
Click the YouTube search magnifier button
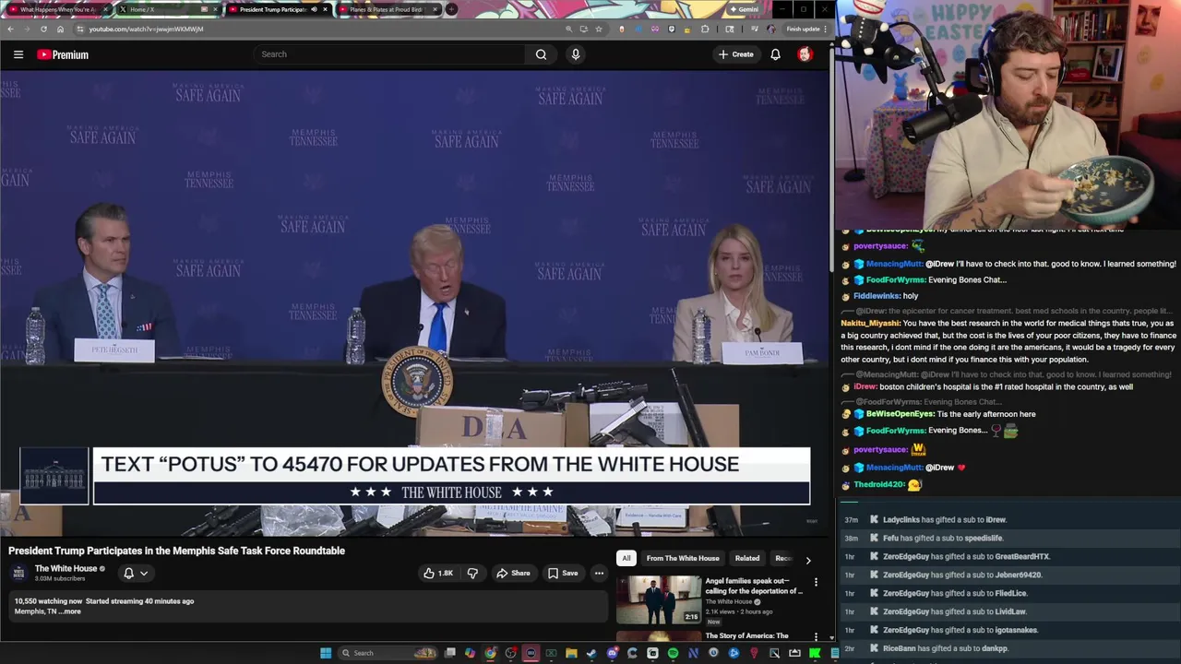pyautogui.click(x=542, y=54)
